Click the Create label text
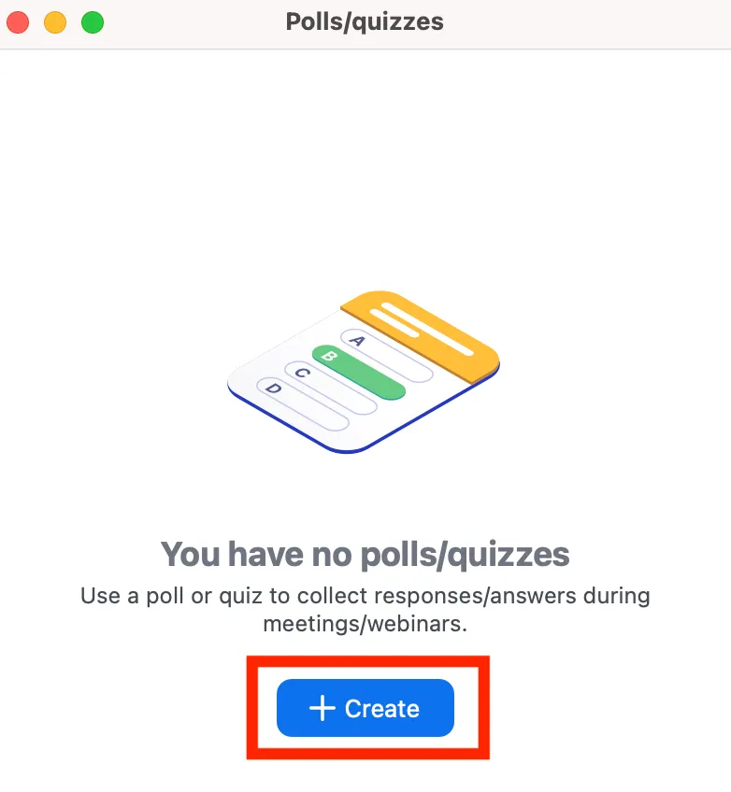The height and width of the screenshot is (792, 731). (383, 708)
